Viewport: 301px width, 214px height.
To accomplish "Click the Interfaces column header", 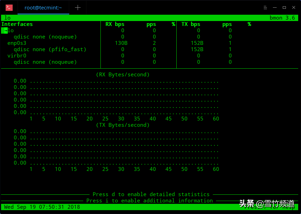I will [x=17, y=24].
